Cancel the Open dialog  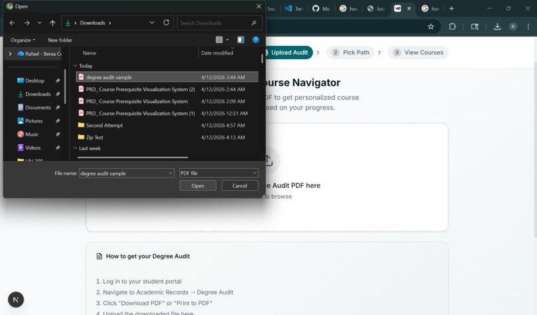pos(239,185)
